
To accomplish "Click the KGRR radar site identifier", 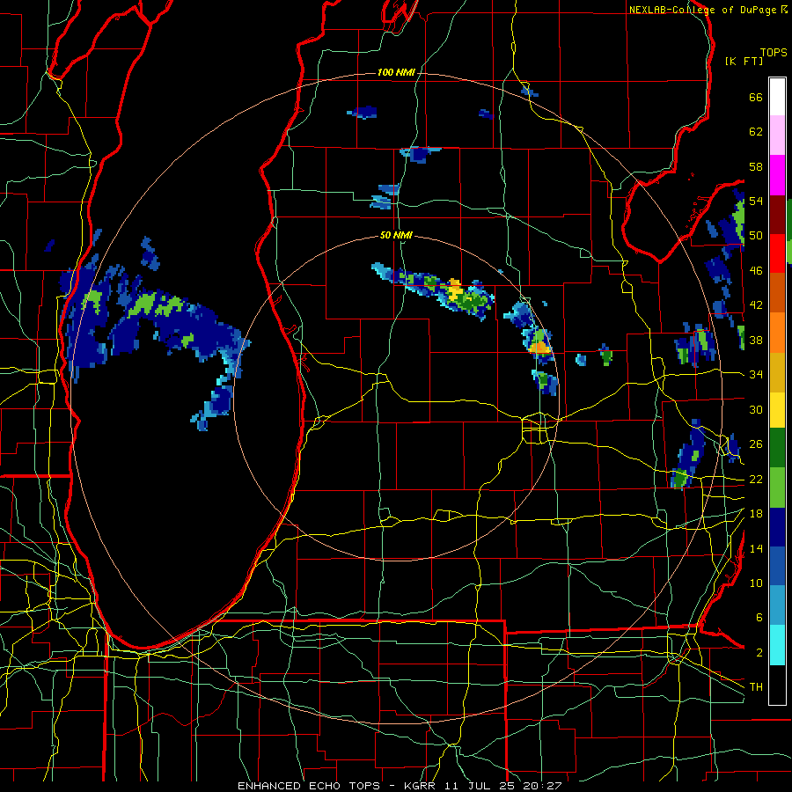I will pos(422,786).
